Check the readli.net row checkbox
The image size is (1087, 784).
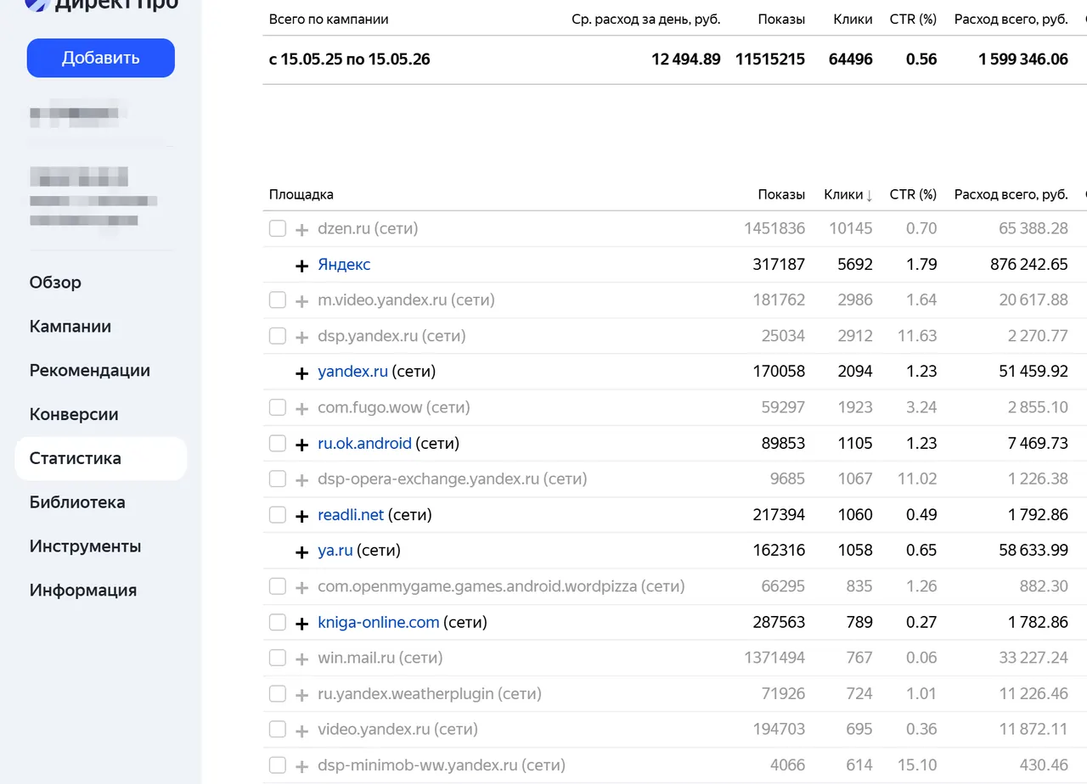point(278,515)
